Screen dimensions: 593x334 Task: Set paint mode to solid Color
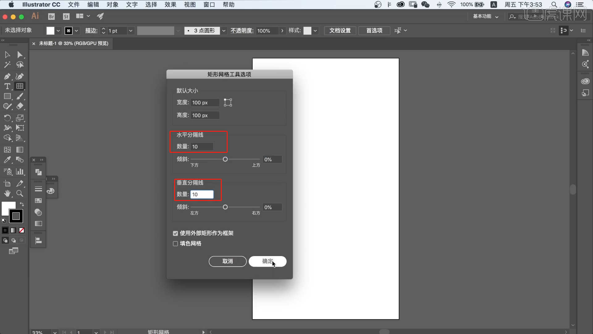[5, 230]
